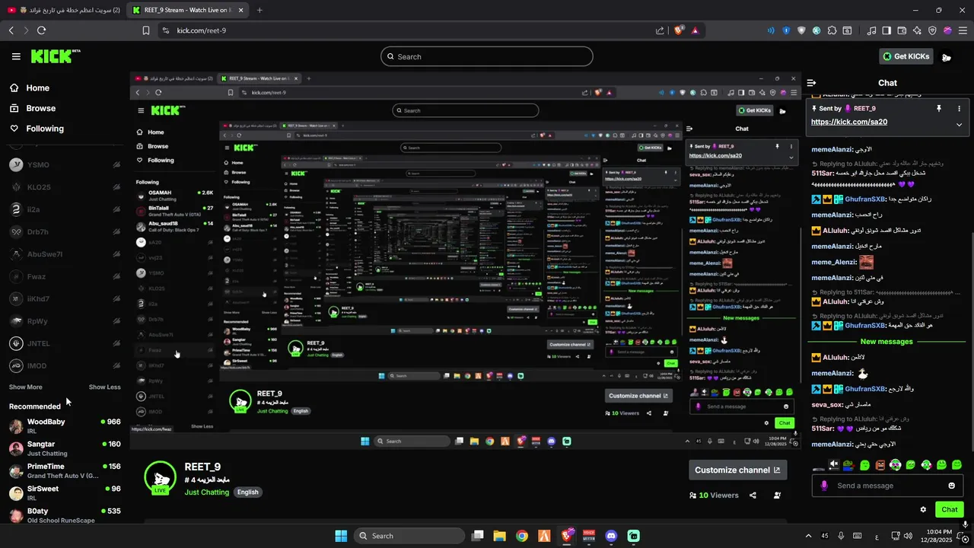Unpin the pinned chat message

tap(939, 109)
